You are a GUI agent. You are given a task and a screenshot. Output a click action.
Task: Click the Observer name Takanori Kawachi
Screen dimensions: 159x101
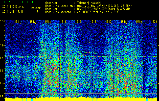pyautogui.click(x=89, y=3)
